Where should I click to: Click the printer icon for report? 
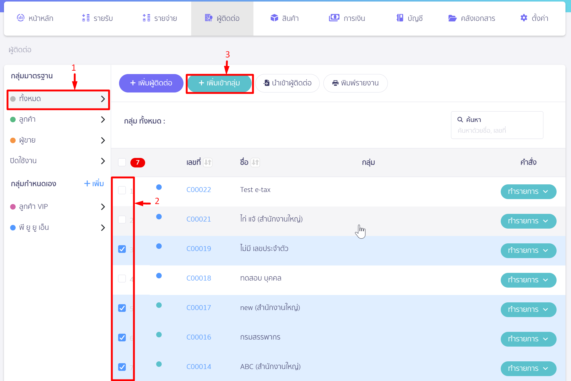tap(336, 83)
